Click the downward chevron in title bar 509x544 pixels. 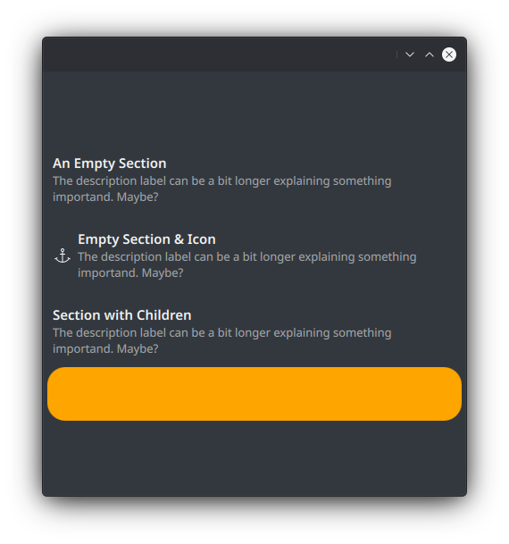pos(410,54)
